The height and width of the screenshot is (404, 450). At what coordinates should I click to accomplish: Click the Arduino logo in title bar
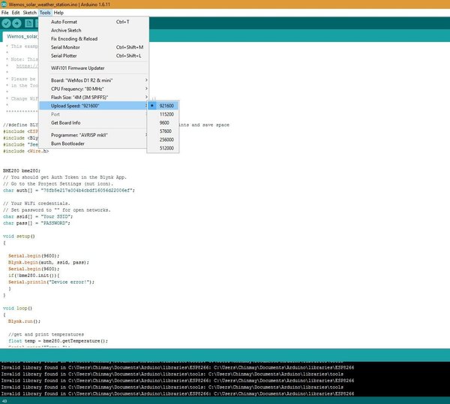[4, 5]
